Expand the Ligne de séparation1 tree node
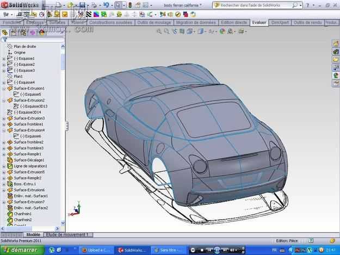The width and height of the screenshot is (340, 255). [4, 166]
